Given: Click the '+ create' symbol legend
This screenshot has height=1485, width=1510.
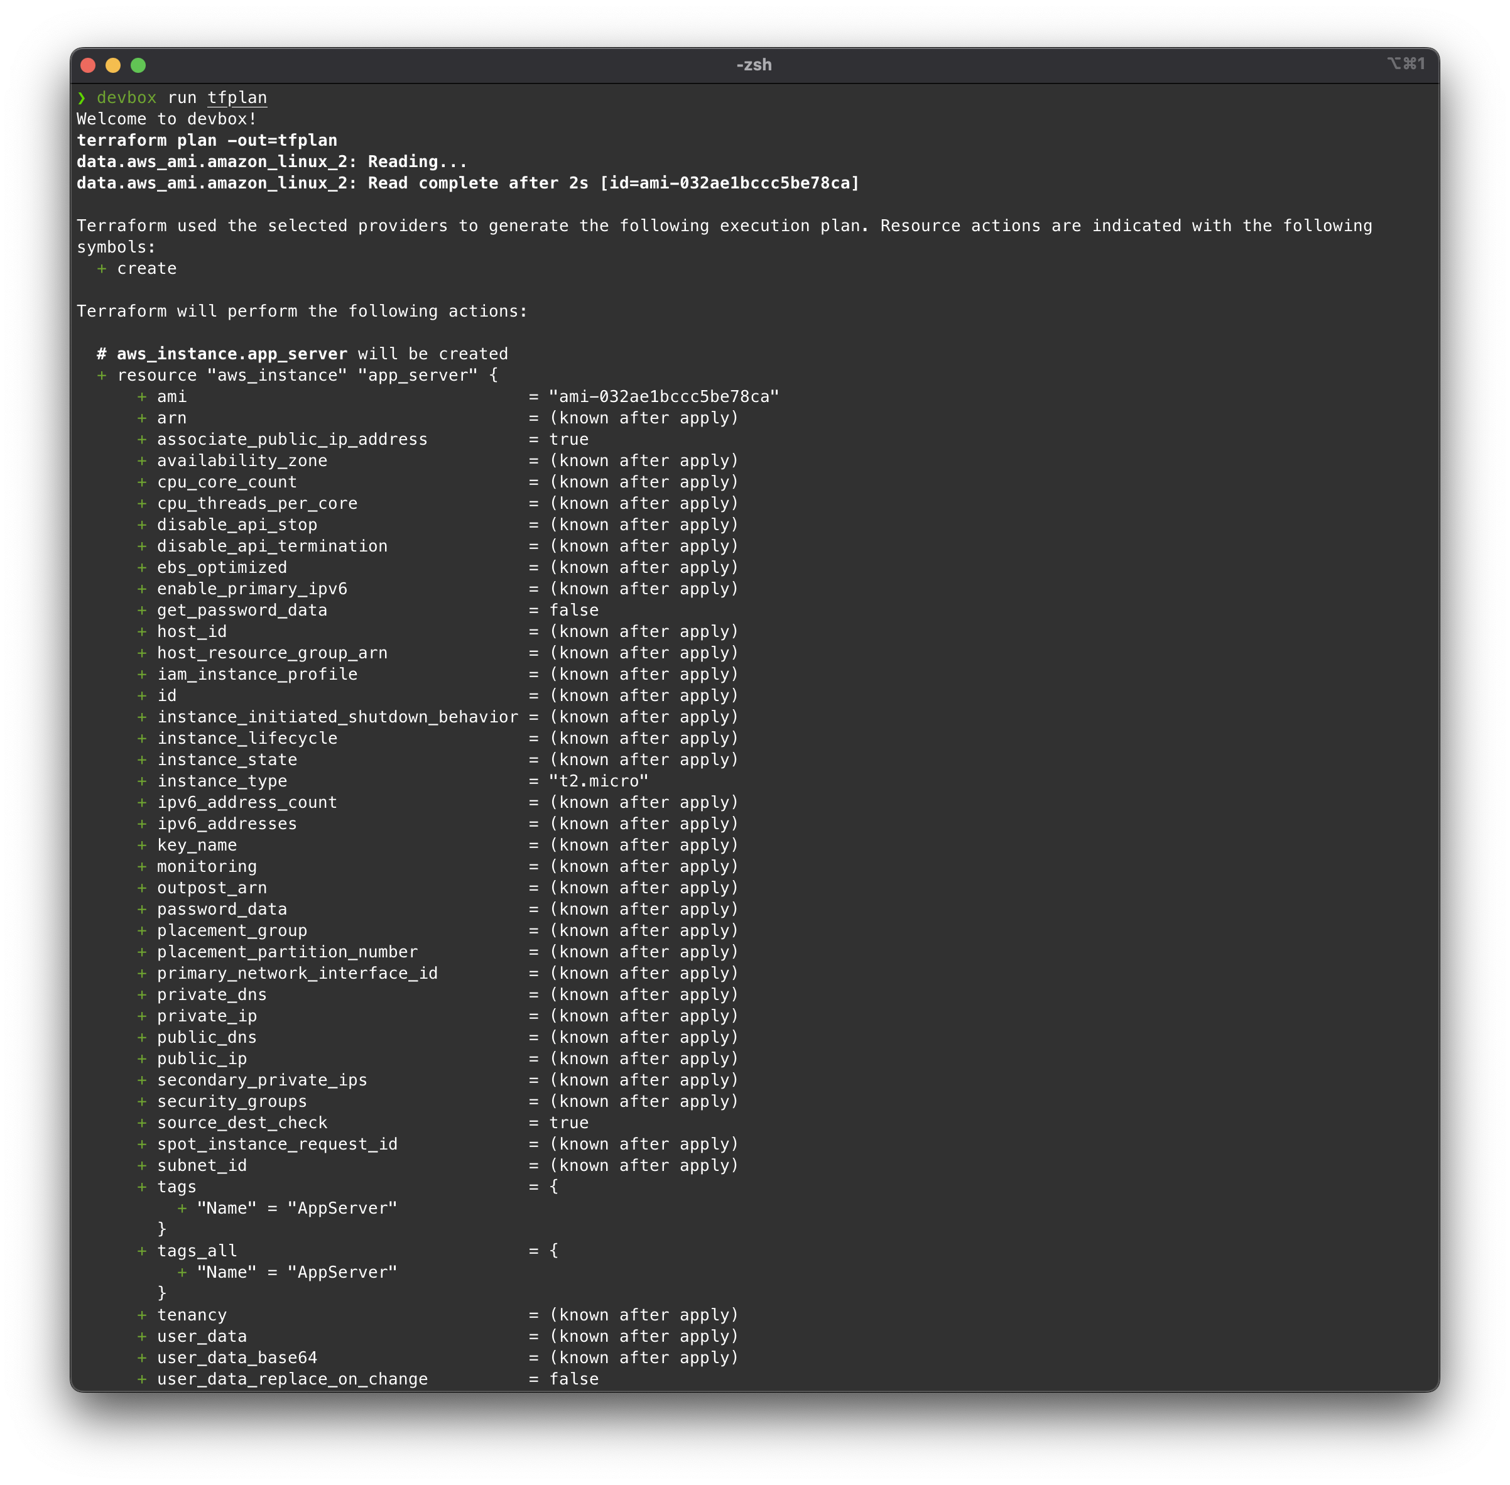Looking at the screenshot, I should tap(136, 268).
